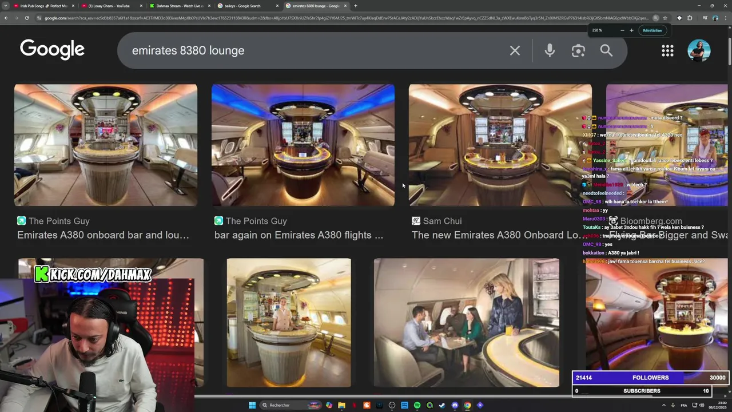Open the Google account avatar

pos(699,50)
